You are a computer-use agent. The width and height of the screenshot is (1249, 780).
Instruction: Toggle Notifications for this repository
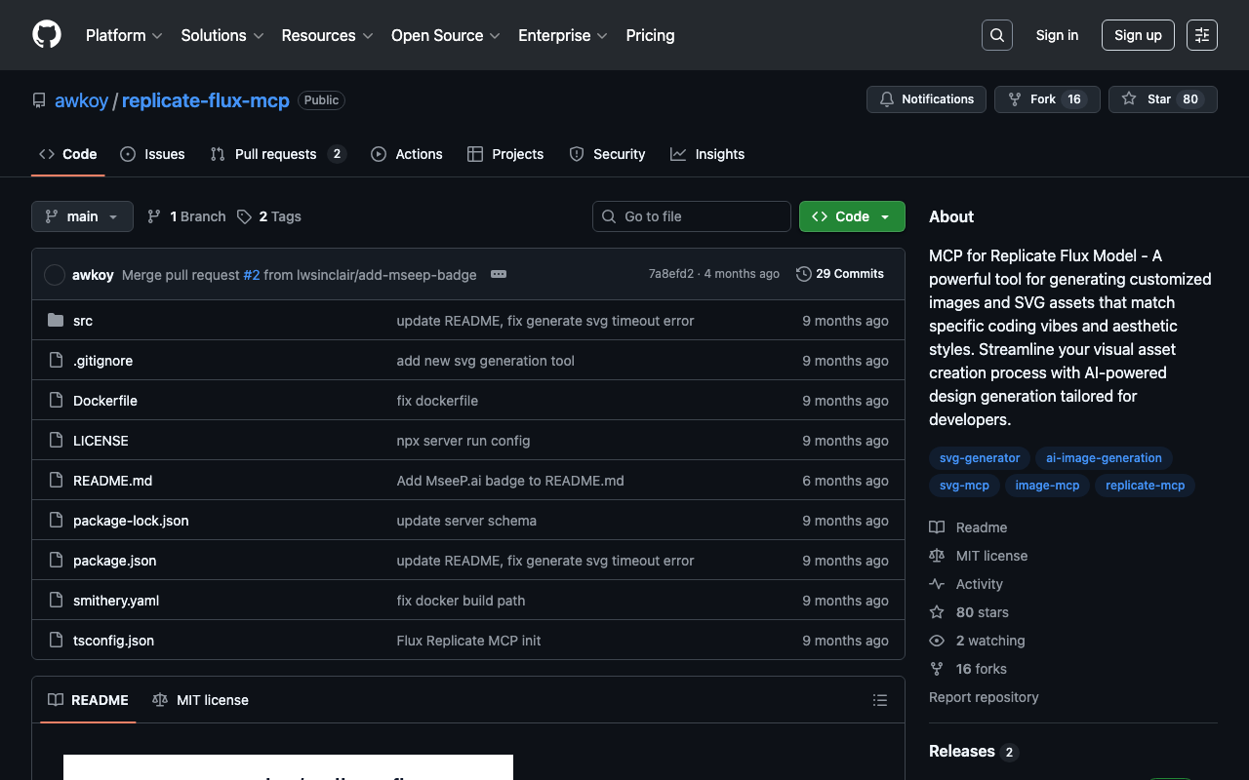926,99
